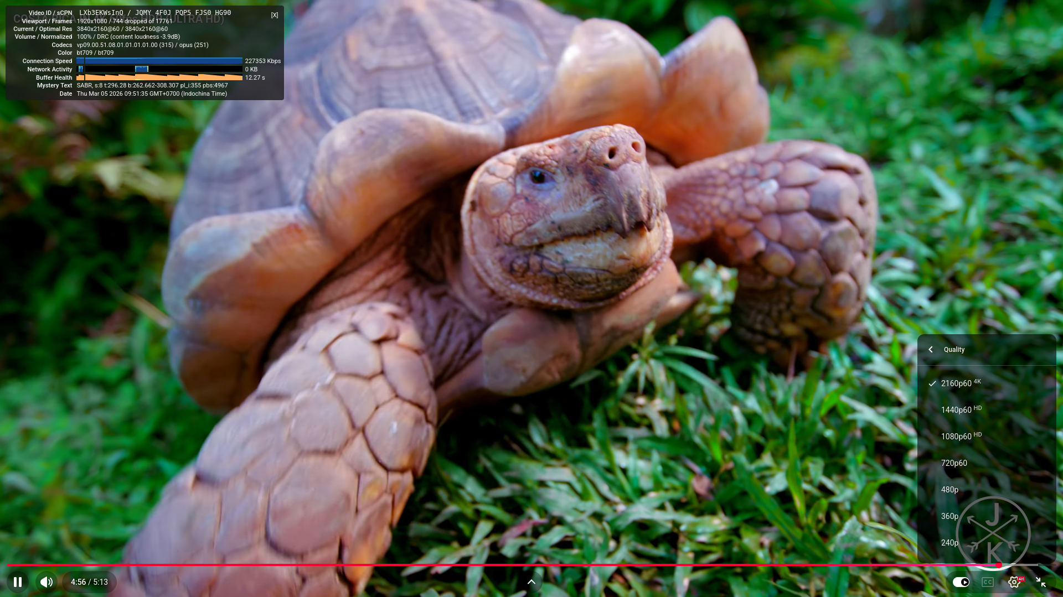Click the red progress bar scrubber
Viewport: 1063px width, 597px height.
[x=998, y=565]
